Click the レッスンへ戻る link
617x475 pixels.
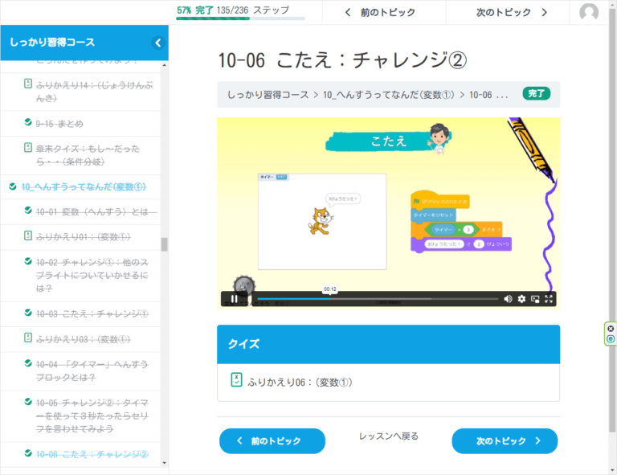pyautogui.click(x=388, y=436)
